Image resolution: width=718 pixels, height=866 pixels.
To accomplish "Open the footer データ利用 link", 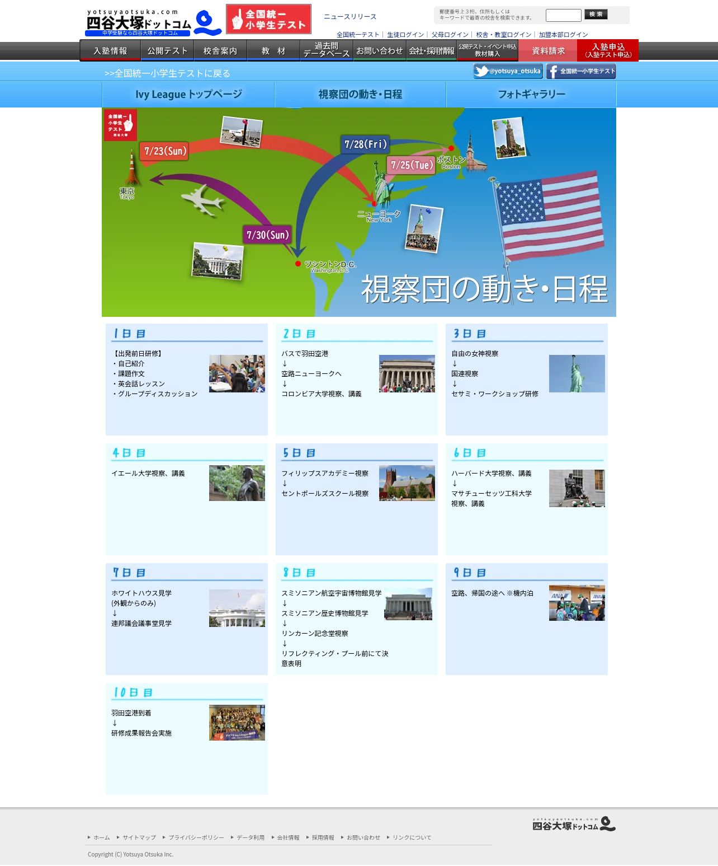I will pyautogui.click(x=251, y=838).
